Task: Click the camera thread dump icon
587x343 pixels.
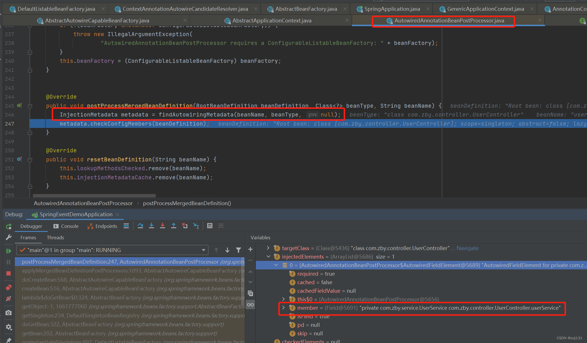Action: (9, 313)
